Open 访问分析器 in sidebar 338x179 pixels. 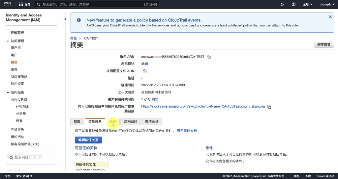click(x=19, y=99)
